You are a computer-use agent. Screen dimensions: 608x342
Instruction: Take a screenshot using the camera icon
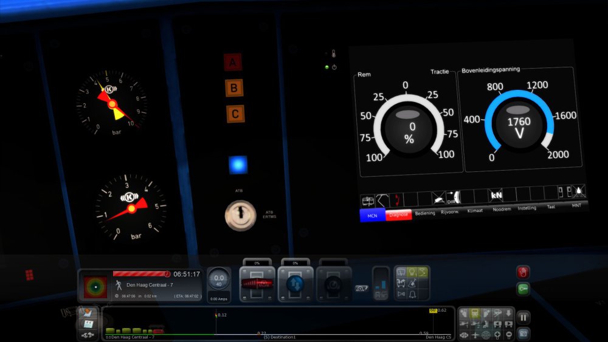pos(523,333)
